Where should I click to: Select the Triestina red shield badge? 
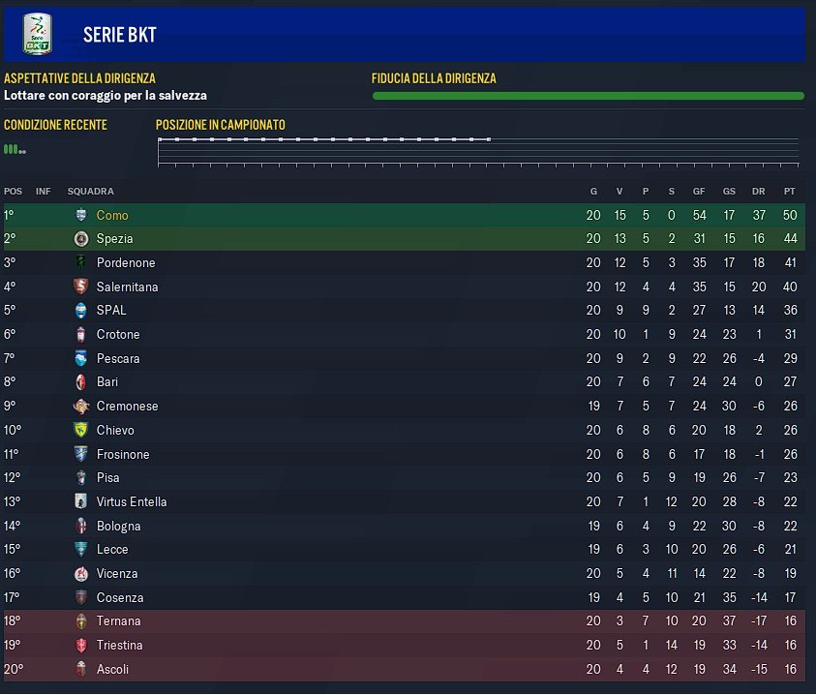coord(80,645)
